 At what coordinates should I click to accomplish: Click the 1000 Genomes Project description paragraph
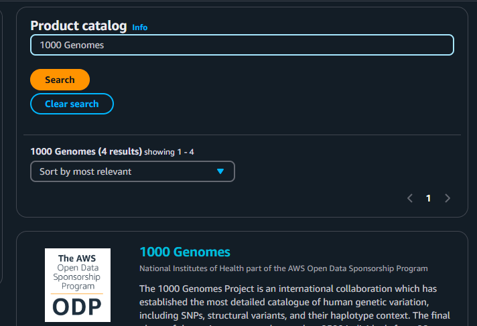(295, 305)
